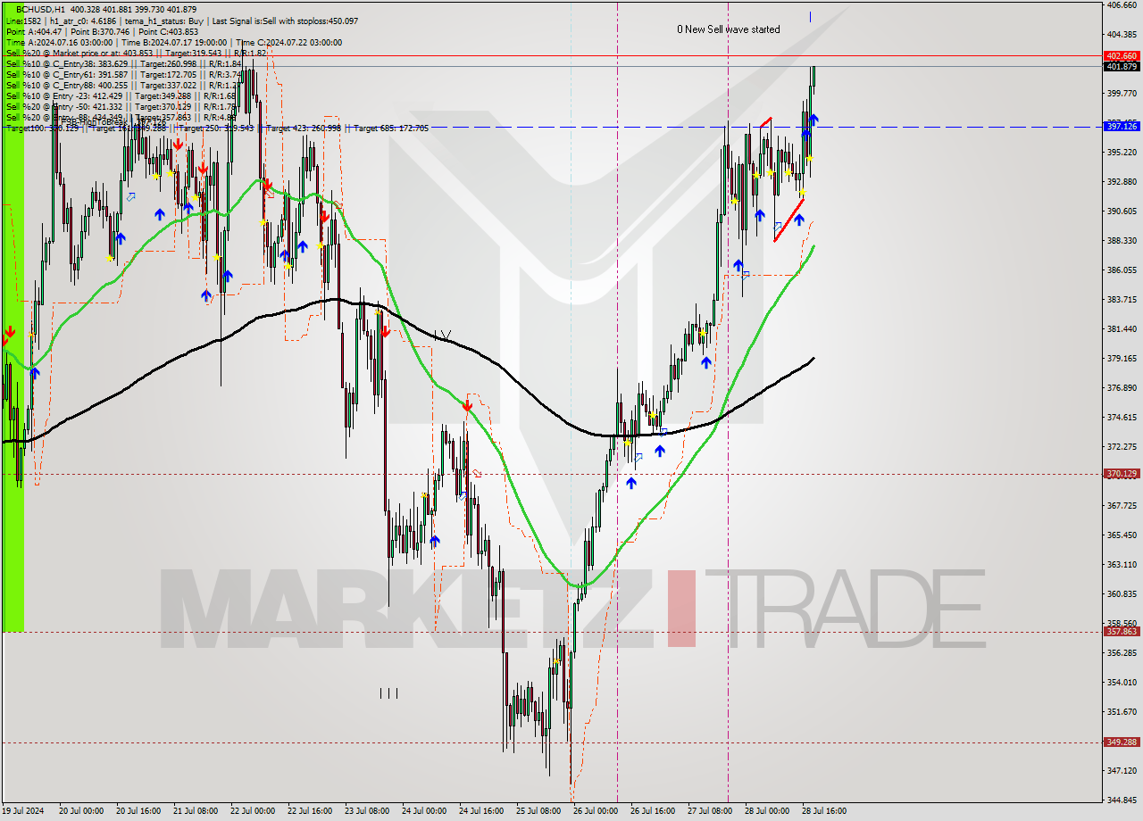This screenshot has height=821, width=1143.
Task: Click the 'Sell %10 @ C_Entry88: 400.255' line
Action: 67,85
